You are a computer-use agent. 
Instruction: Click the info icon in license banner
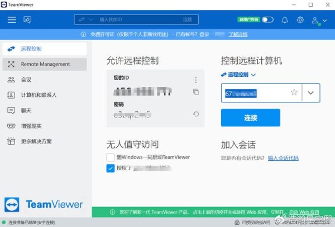click(x=83, y=34)
